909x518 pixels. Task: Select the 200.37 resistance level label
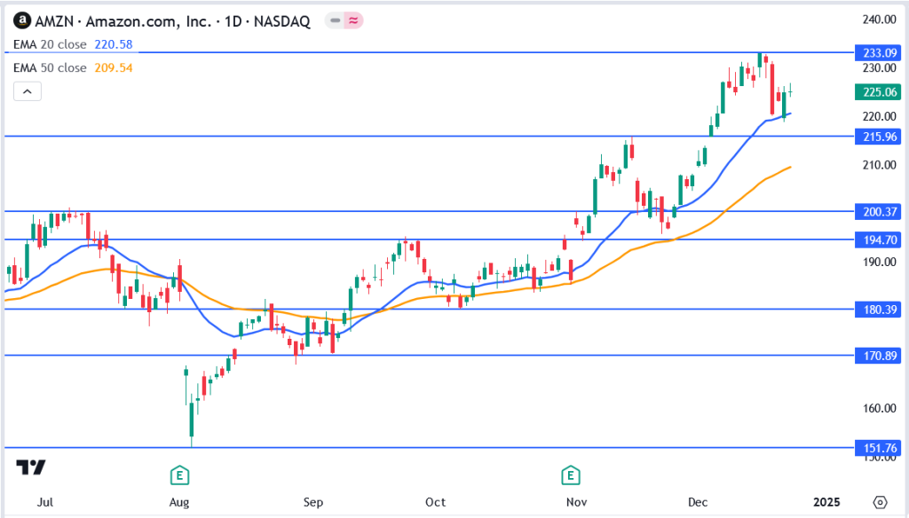[874, 211]
